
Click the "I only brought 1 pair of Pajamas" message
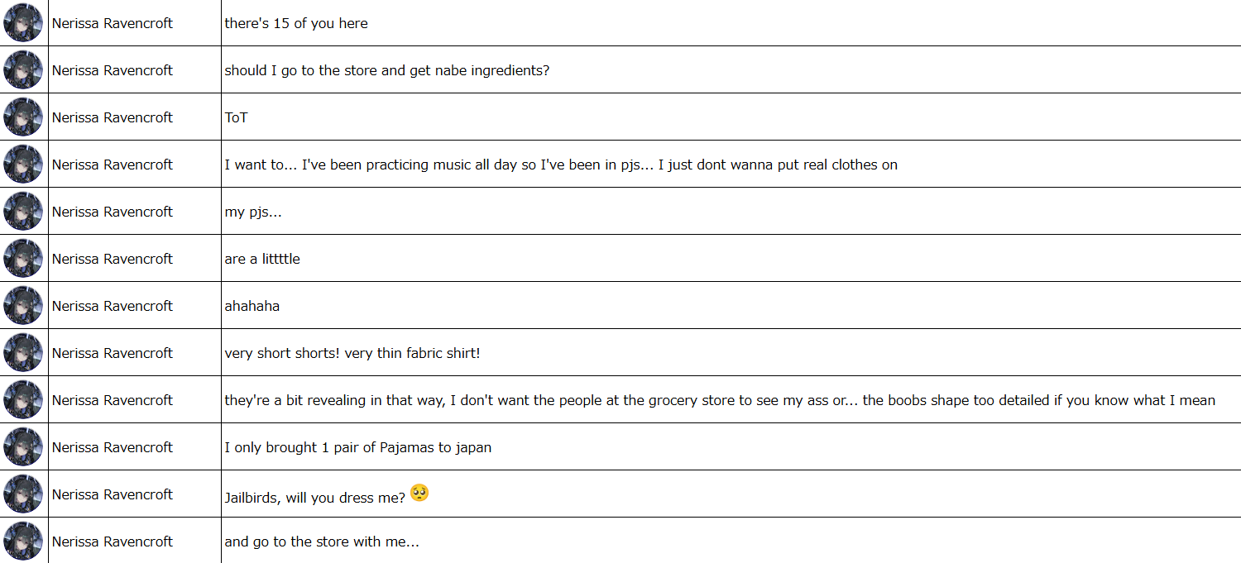(357, 447)
